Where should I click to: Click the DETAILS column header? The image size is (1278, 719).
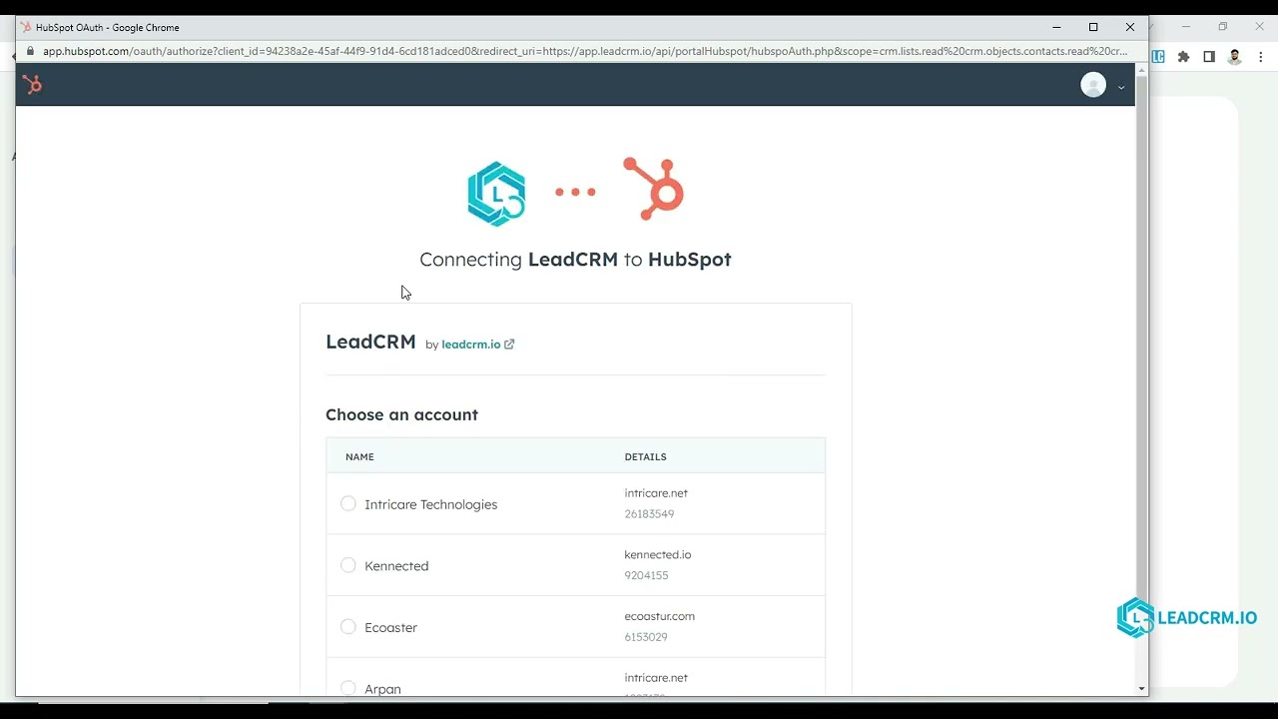click(645, 456)
